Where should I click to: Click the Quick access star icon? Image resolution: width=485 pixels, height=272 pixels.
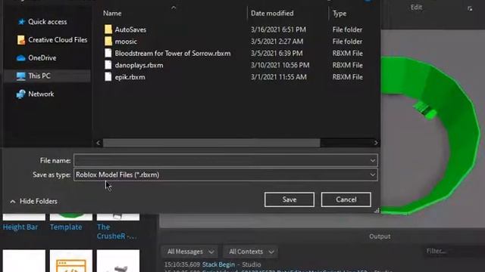[x=21, y=22]
